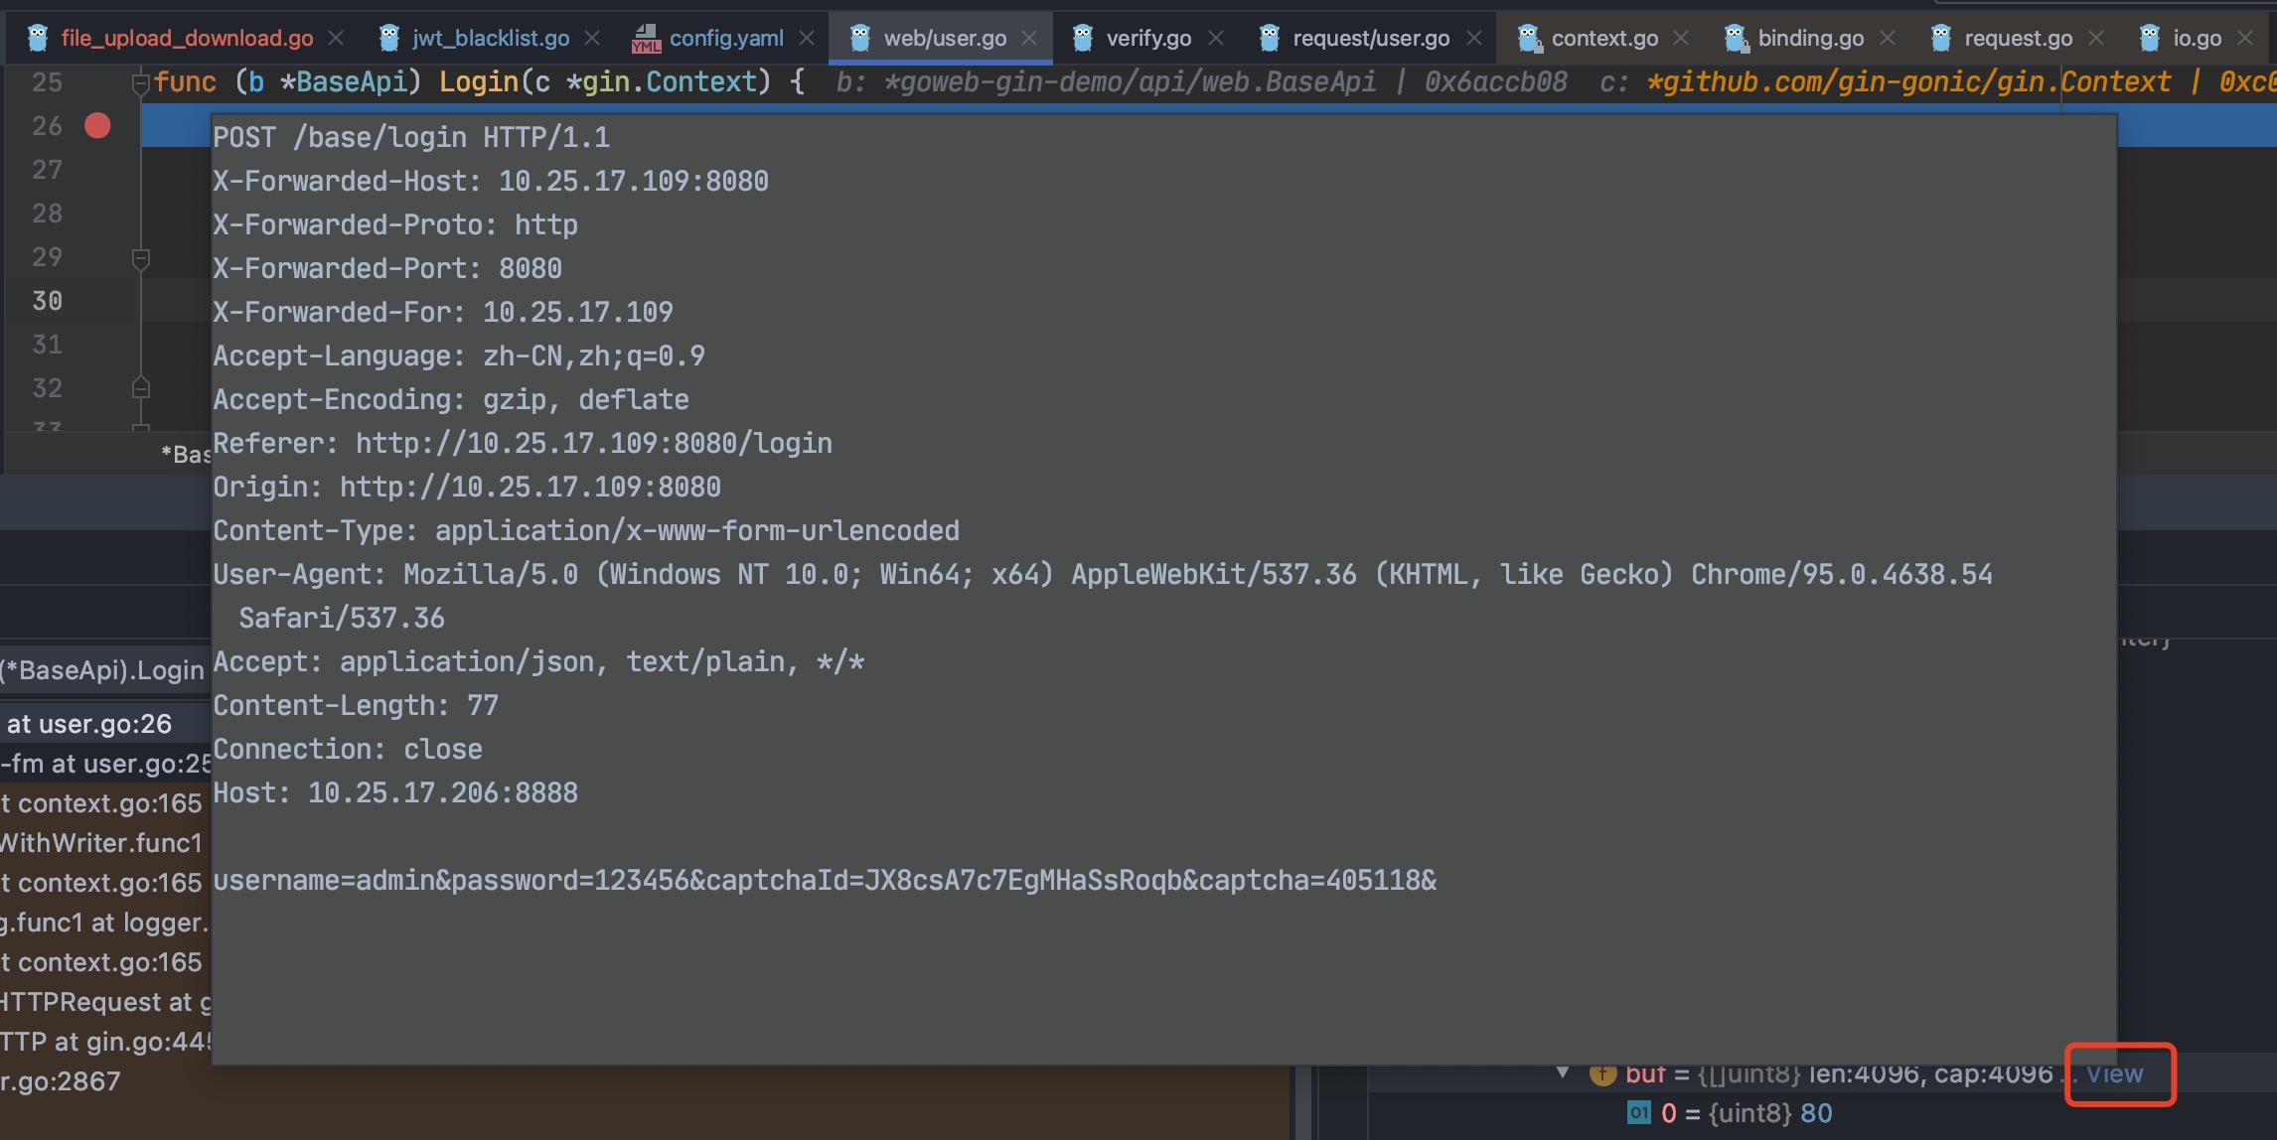Click the View link next to buf
2277x1140 pixels.
tap(2114, 1073)
